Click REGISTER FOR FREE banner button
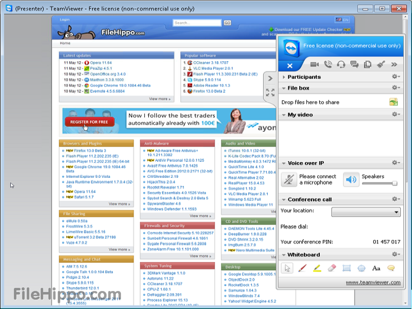412x309 pixels. pos(89,122)
